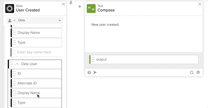This screenshot has height=108, width=208.
Task: Run the Compose card with play icon
Action: (95, 73)
